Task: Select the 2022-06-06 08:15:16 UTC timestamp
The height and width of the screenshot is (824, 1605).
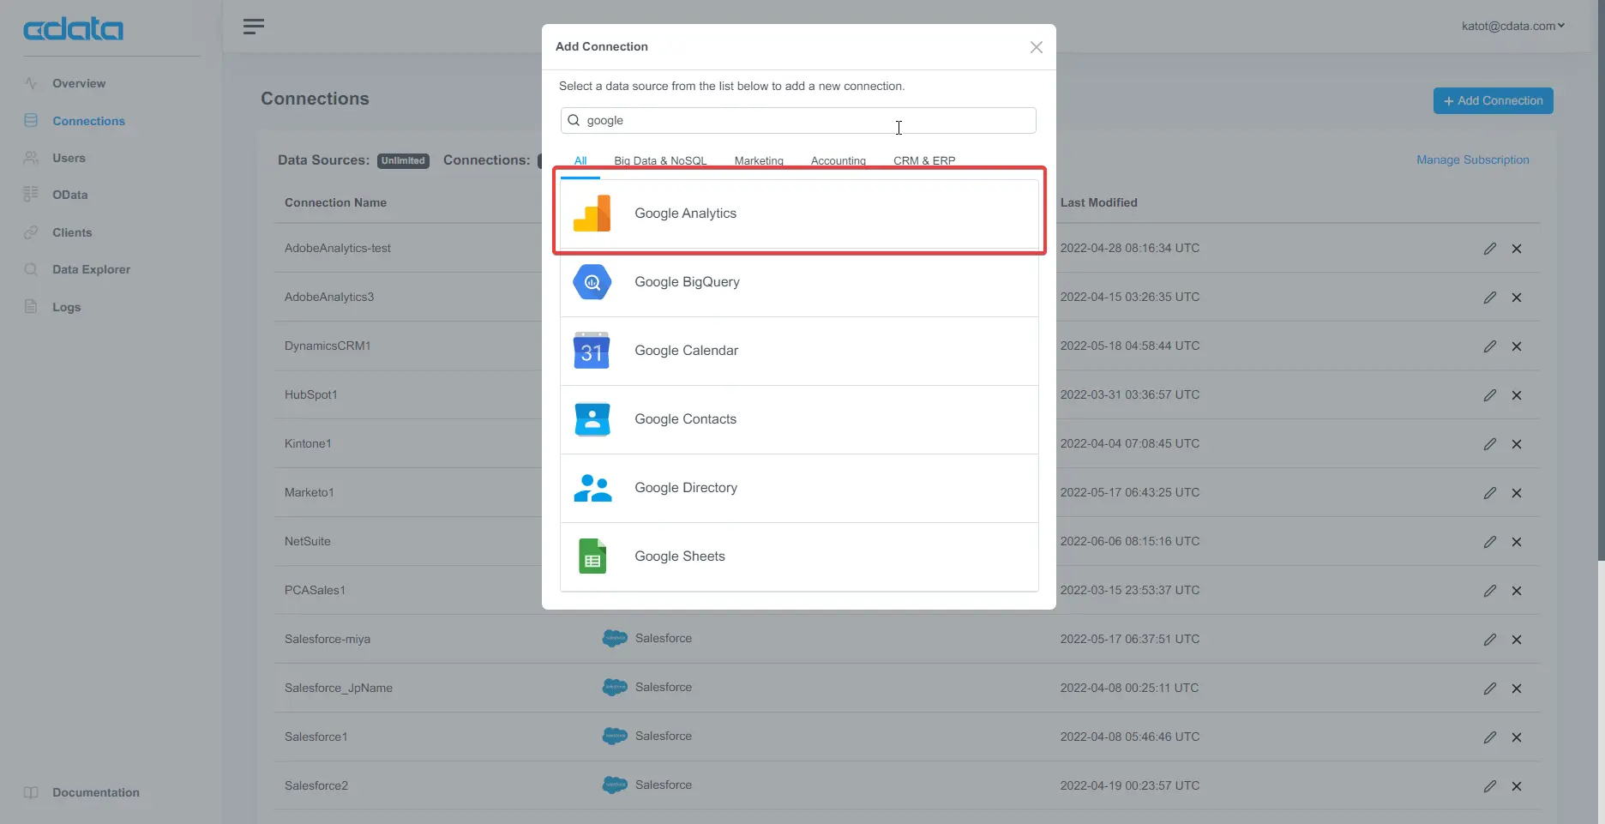Action: 1130,541
